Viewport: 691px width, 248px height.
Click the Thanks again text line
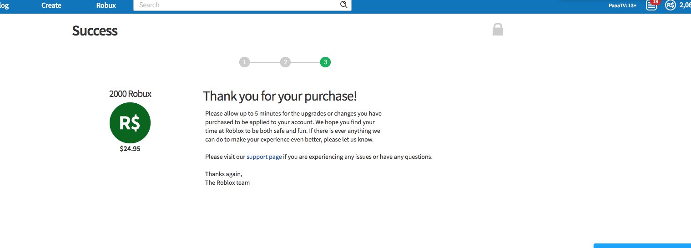224,174
